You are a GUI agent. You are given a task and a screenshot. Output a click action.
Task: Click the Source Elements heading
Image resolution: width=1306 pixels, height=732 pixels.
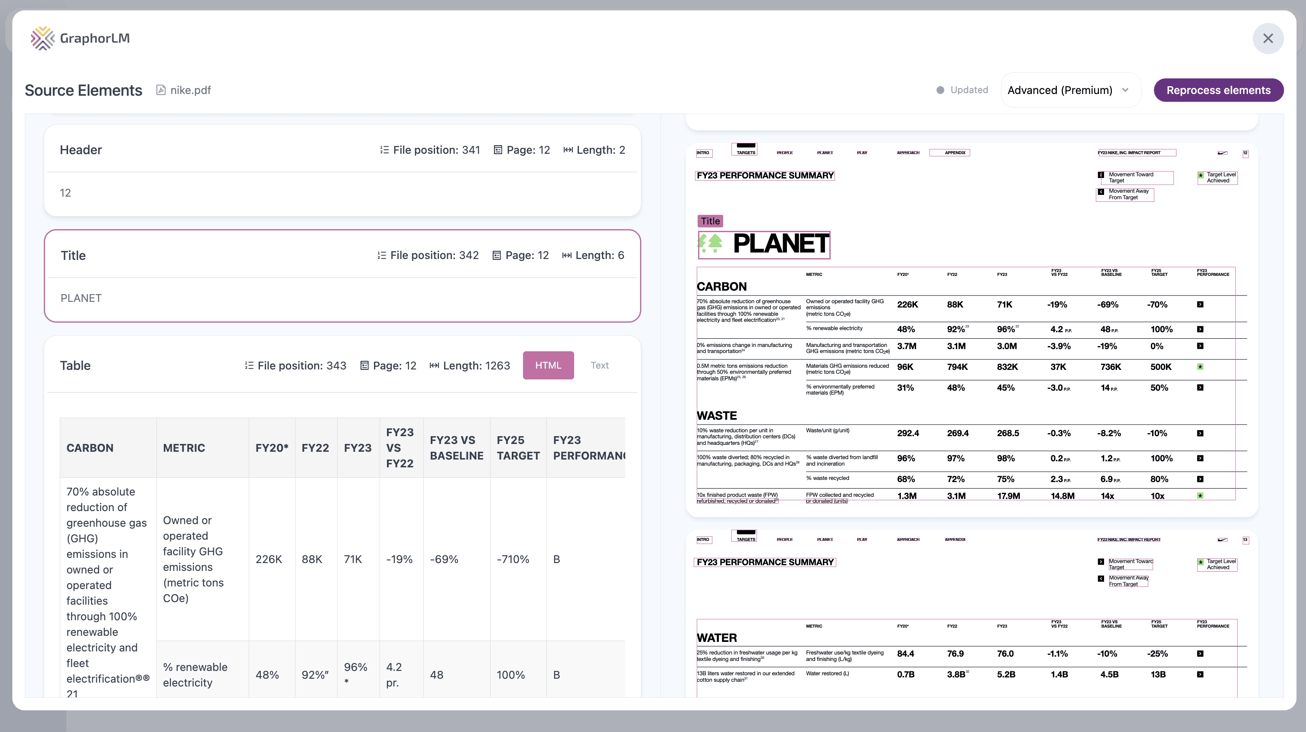point(84,90)
